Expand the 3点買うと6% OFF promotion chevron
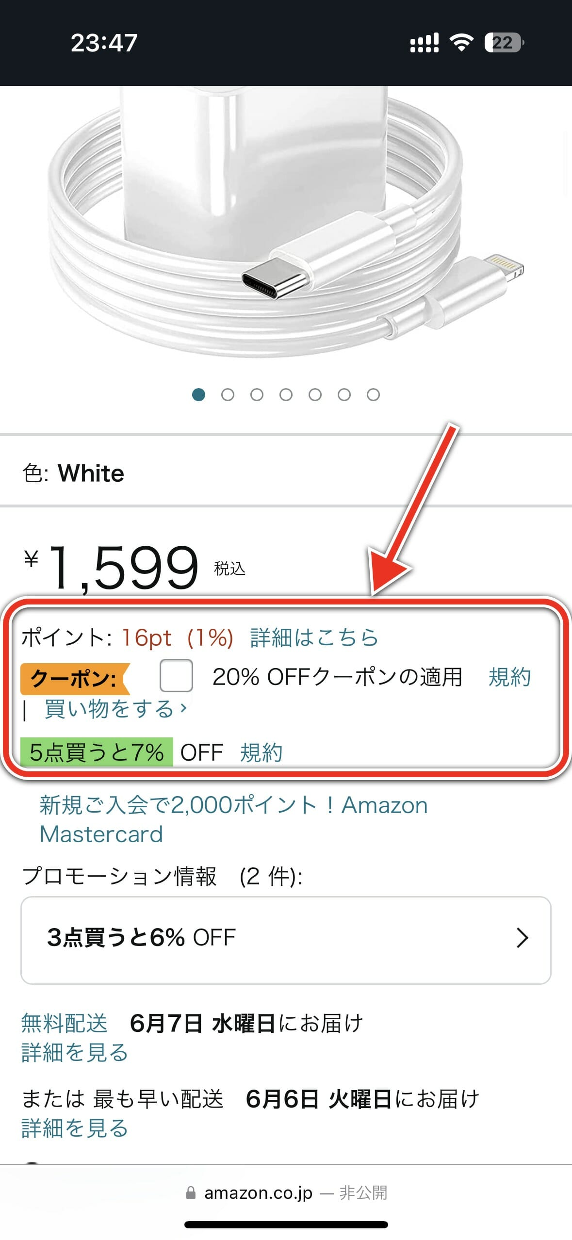The width and height of the screenshot is (572, 1240). click(522, 938)
